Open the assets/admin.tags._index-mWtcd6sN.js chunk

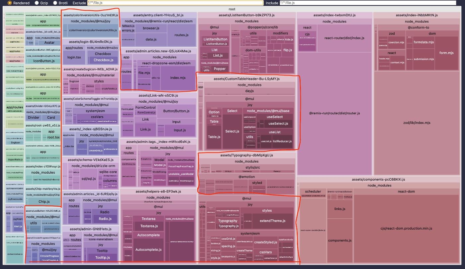159,142
